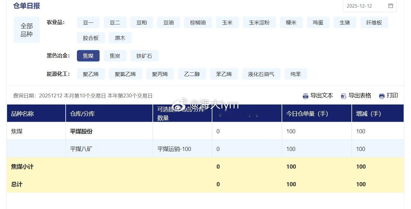
Task: Select 生猪 under 农业品
Action: [x=344, y=22]
